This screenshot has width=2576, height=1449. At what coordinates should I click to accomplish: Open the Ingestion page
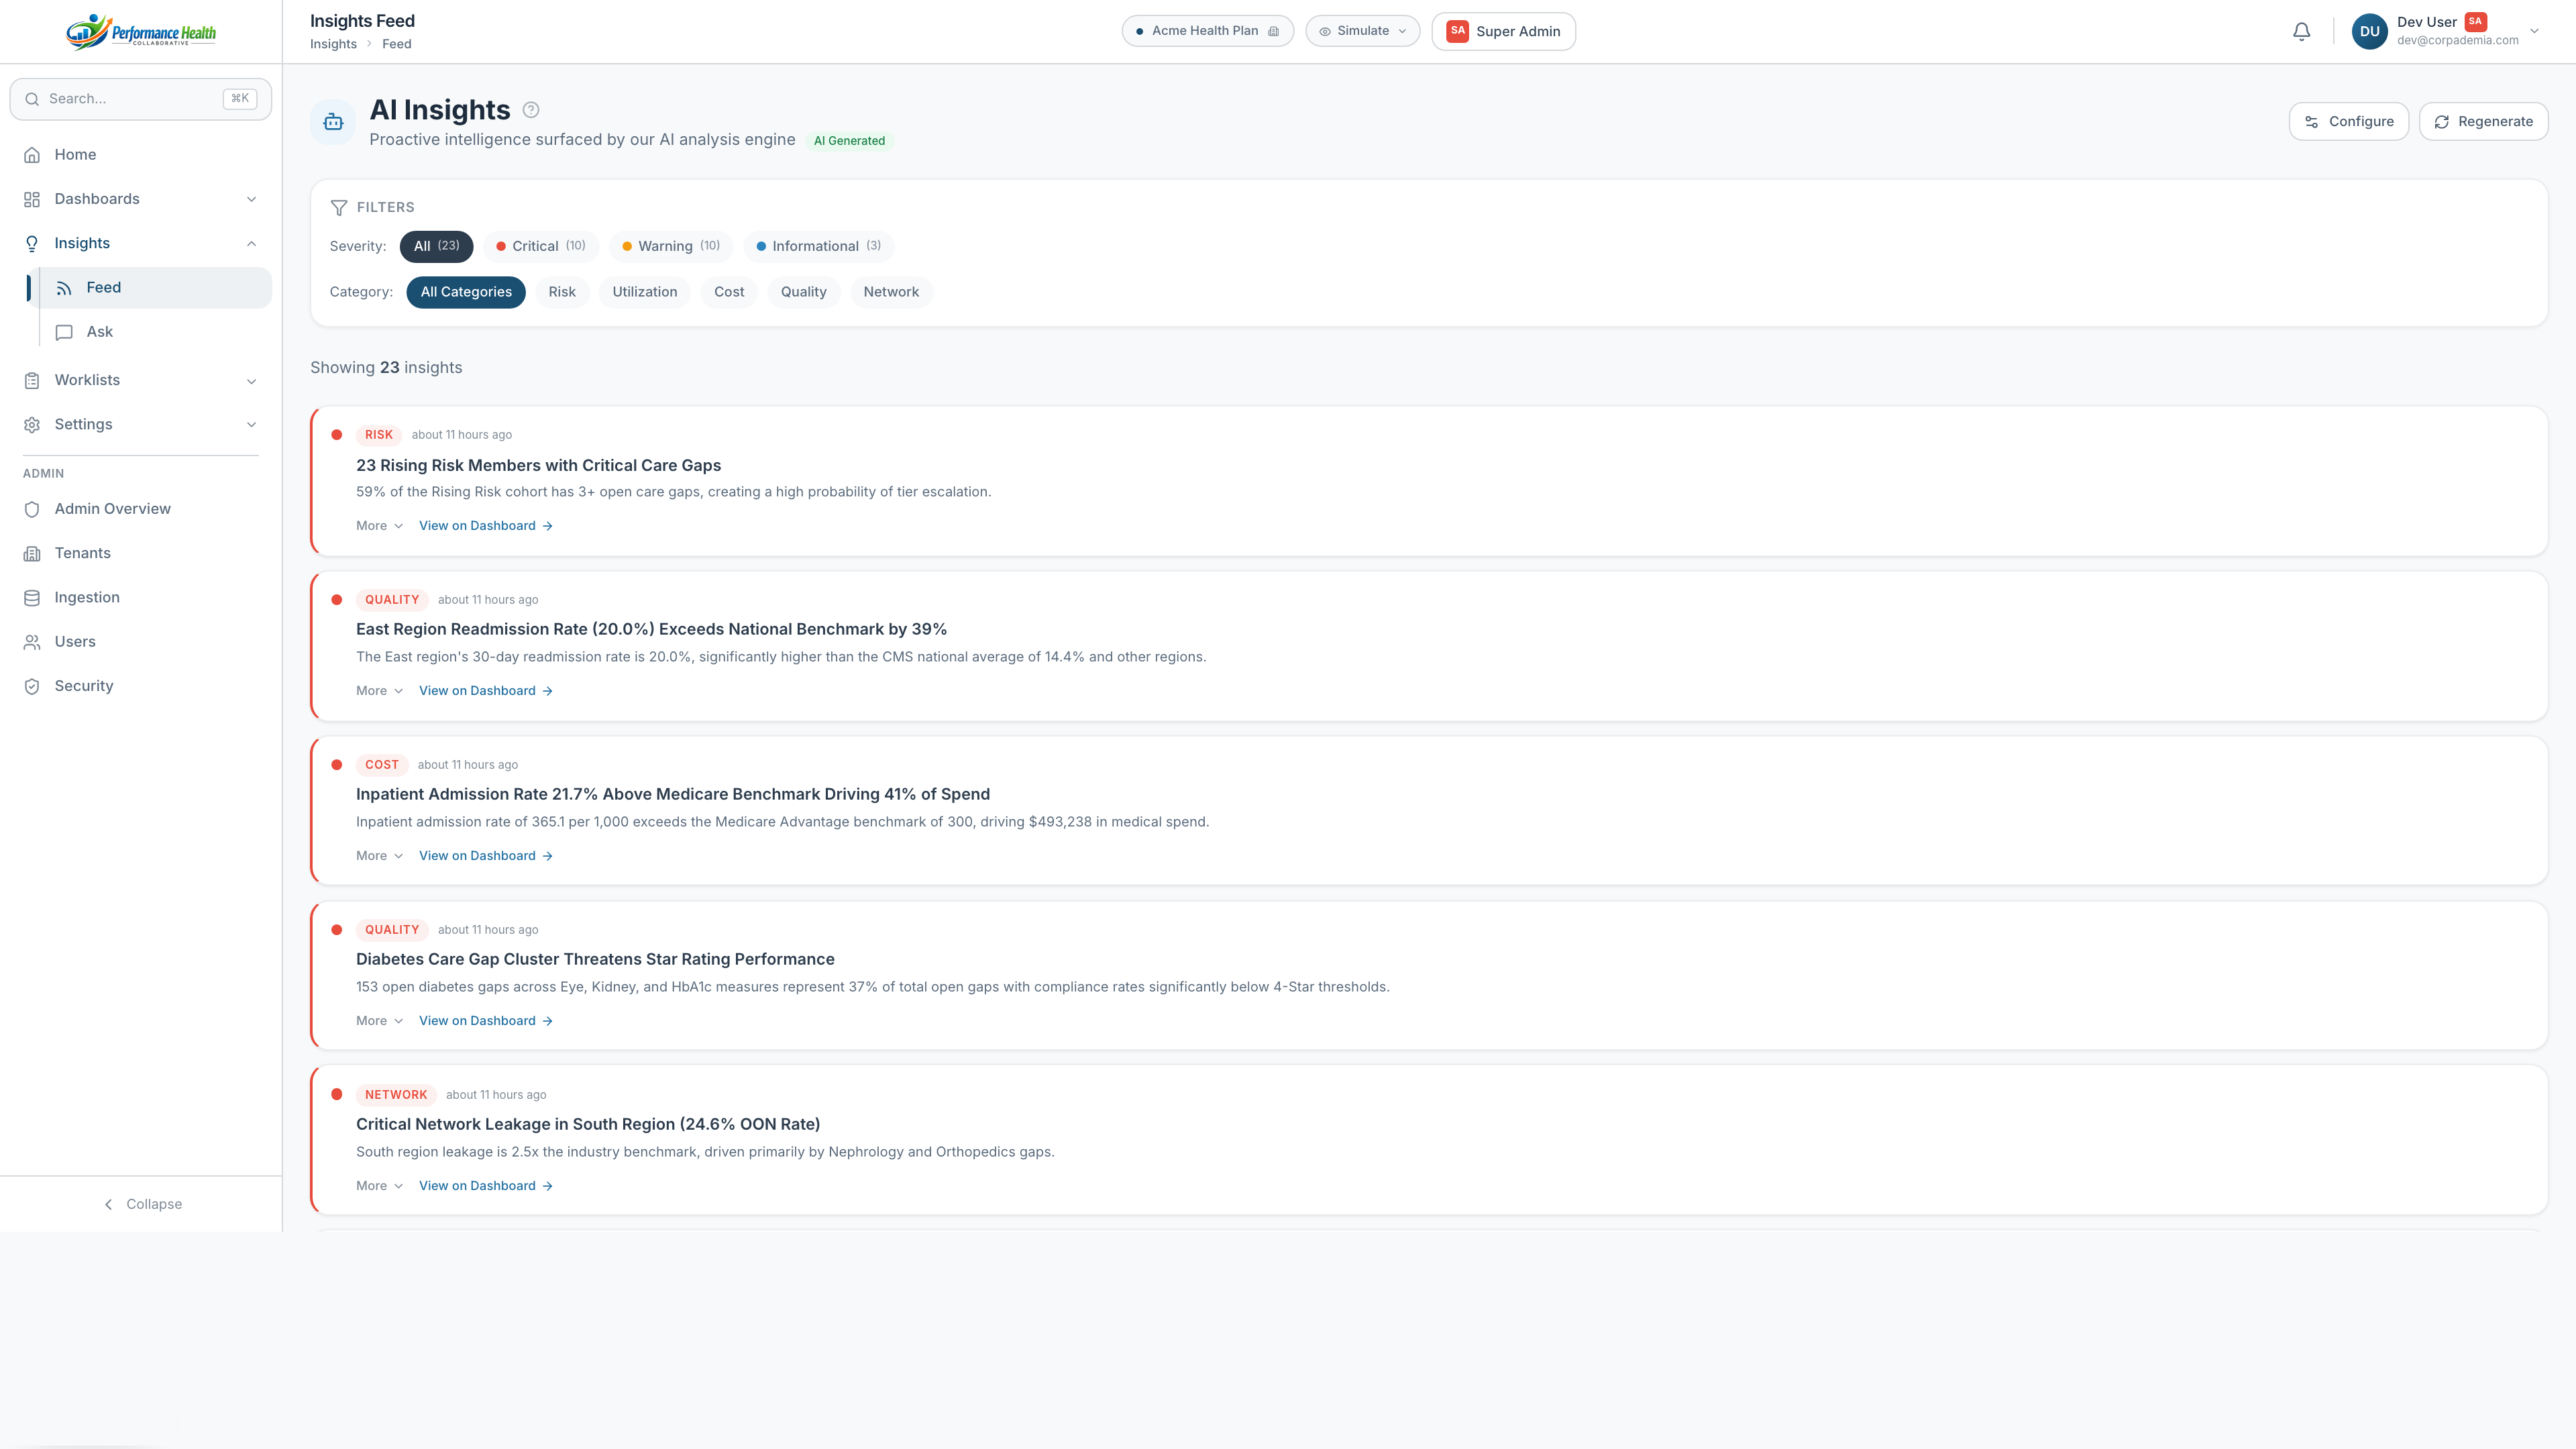141,598
